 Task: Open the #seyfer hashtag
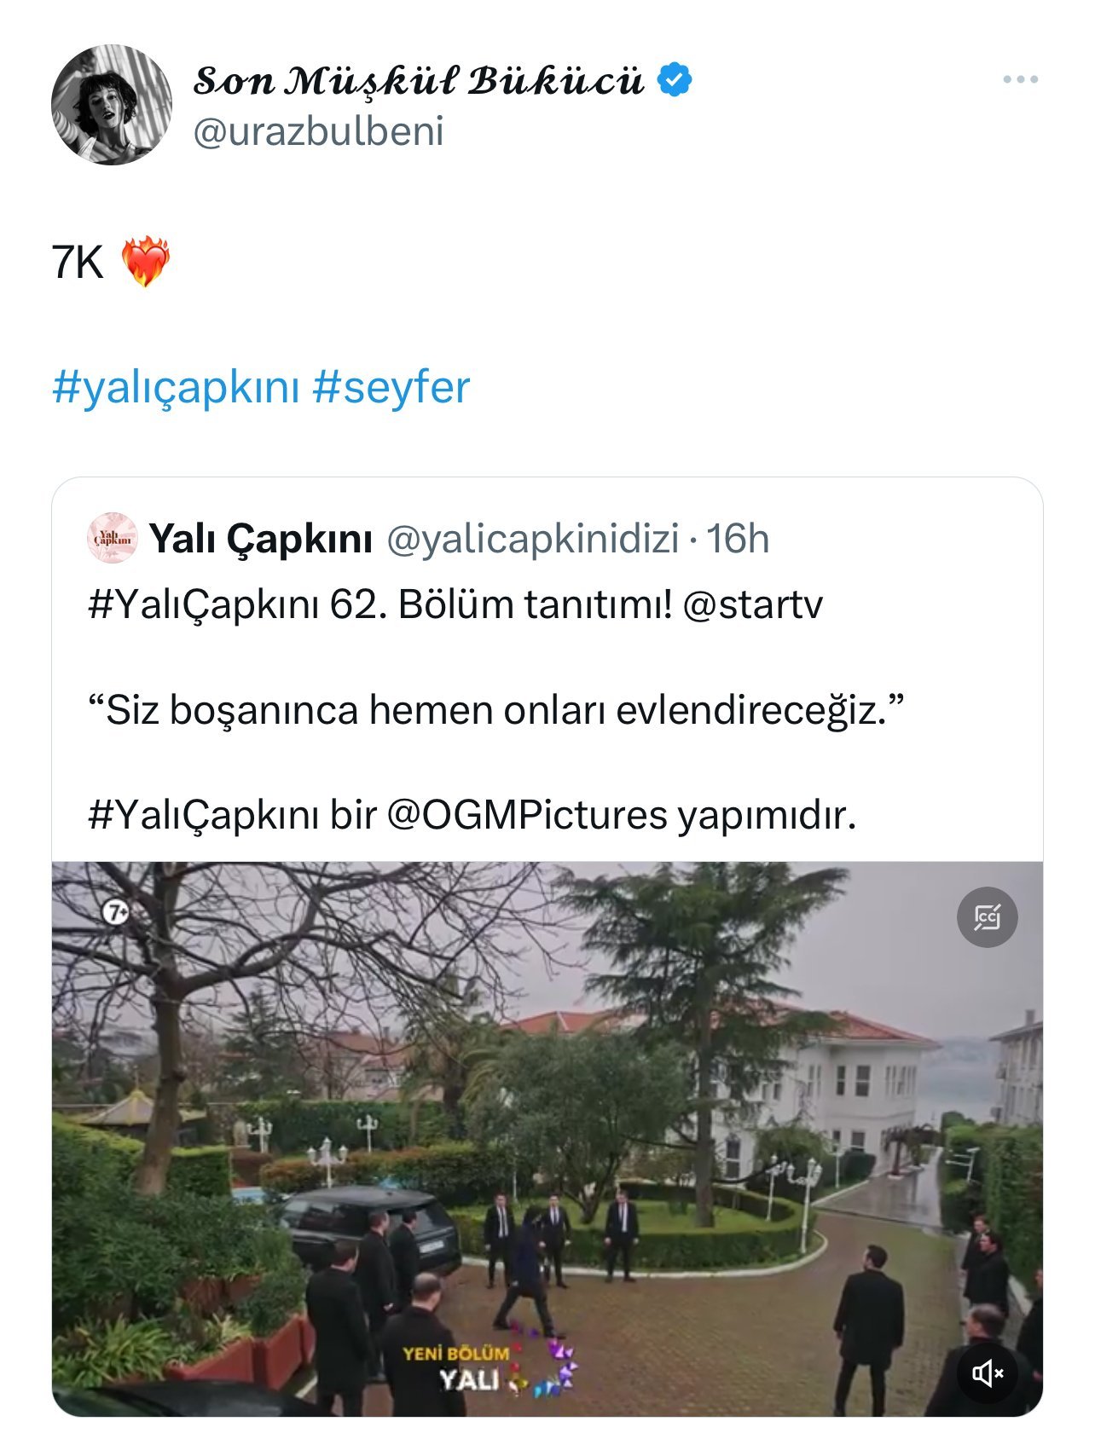point(391,388)
